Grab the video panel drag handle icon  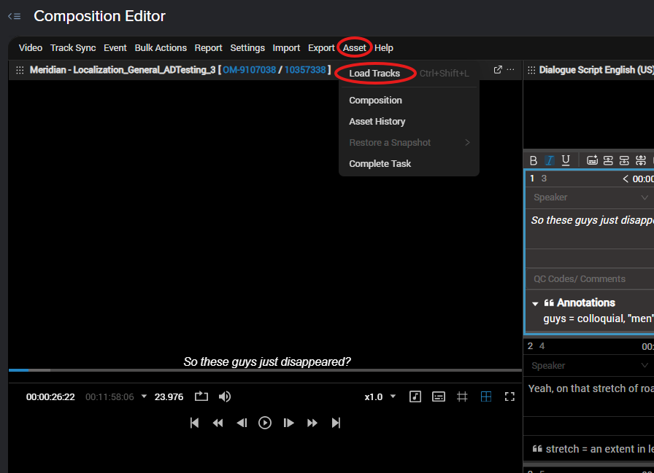20,70
